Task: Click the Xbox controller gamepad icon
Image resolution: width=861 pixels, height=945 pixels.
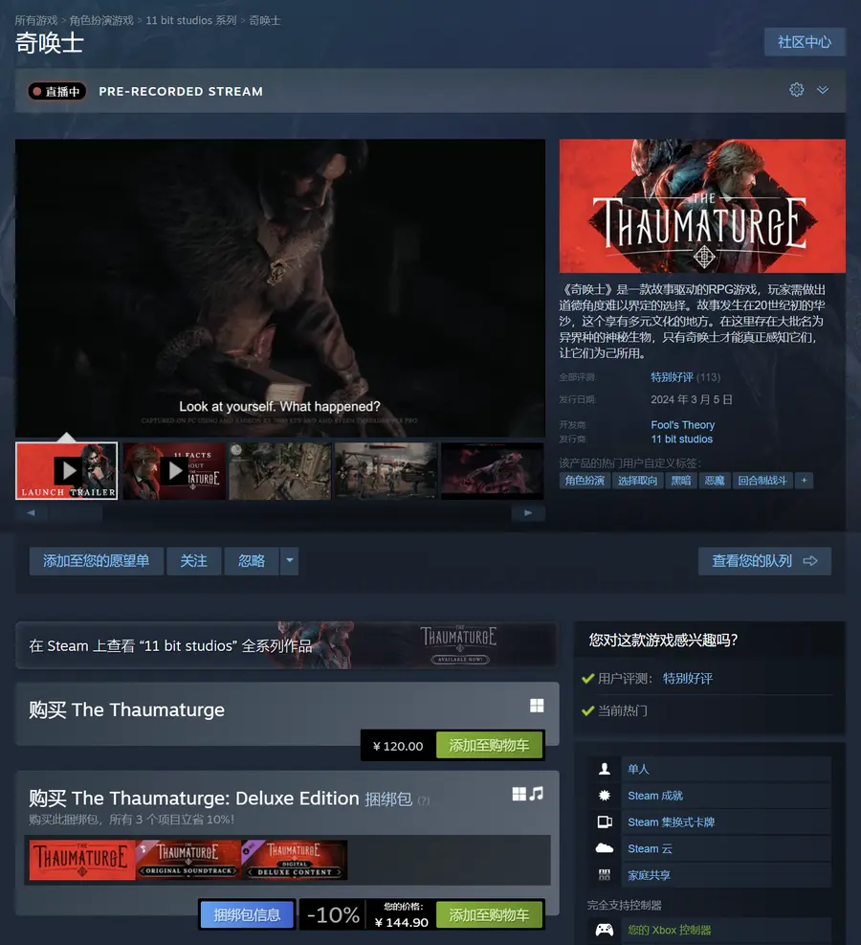Action: (x=605, y=930)
